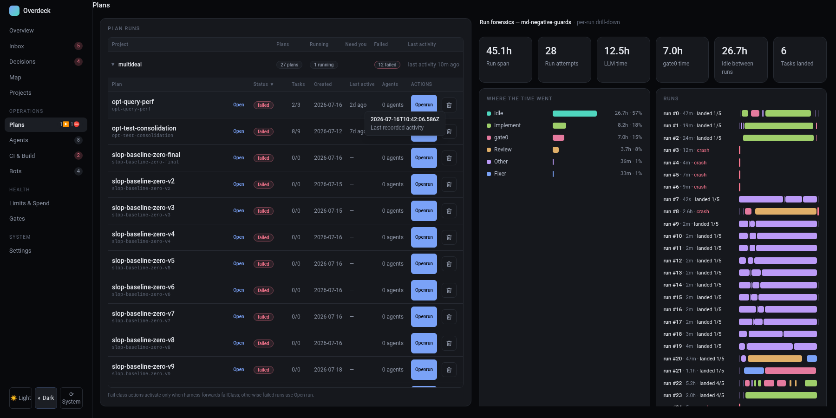Remove slop-baseline-zero-v4 using trash icon

tap(449, 237)
